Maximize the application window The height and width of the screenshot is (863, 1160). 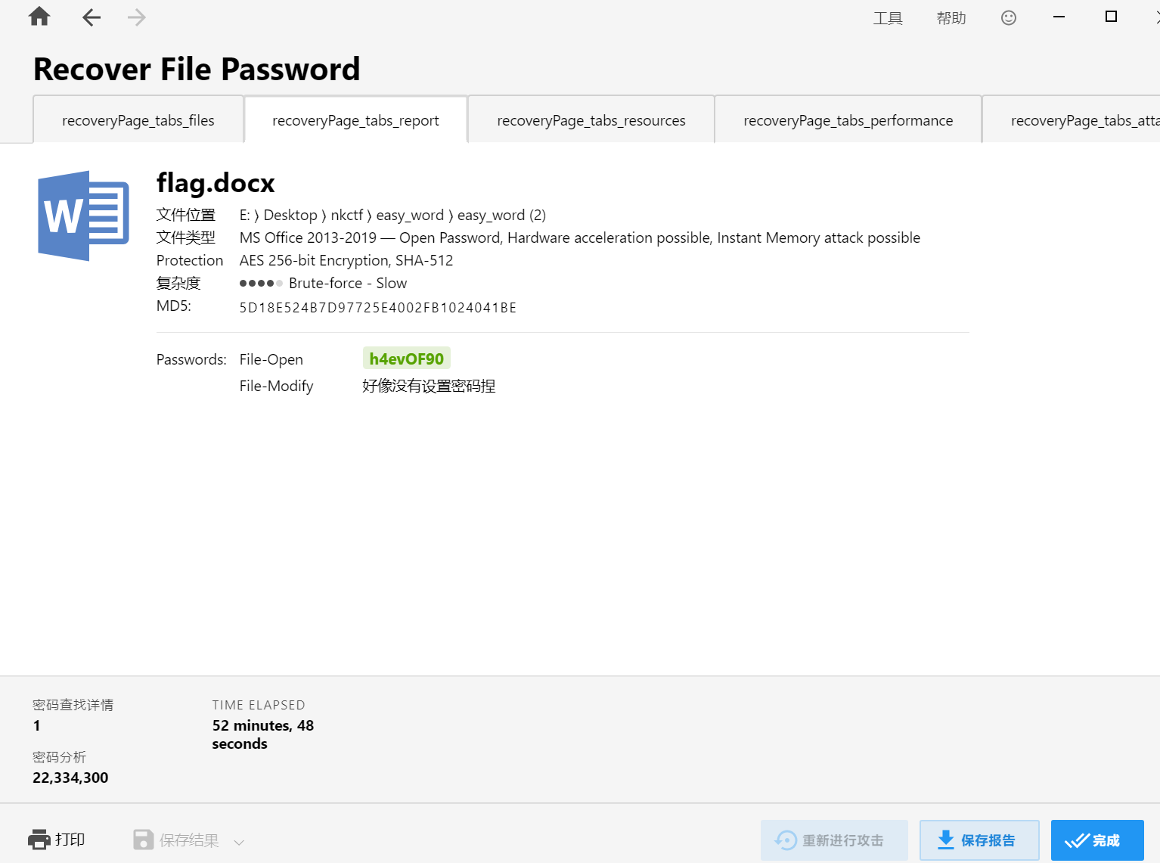click(1111, 17)
